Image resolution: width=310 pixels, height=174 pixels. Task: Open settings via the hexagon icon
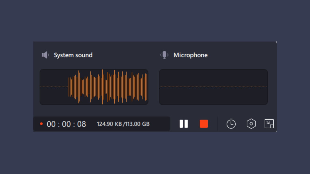(251, 124)
